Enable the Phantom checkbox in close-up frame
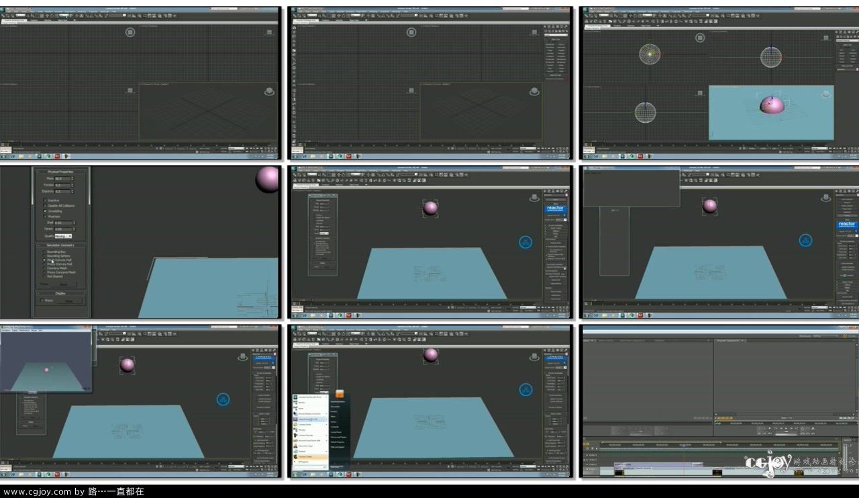859x498 pixels. (x=45, y=216)
